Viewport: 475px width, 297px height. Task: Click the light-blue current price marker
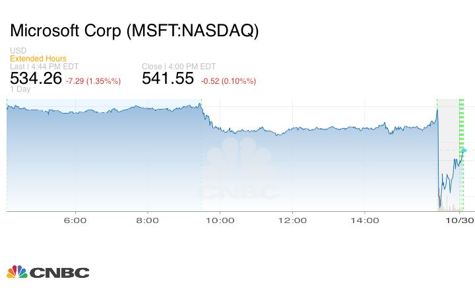click(x=464, y=150)
